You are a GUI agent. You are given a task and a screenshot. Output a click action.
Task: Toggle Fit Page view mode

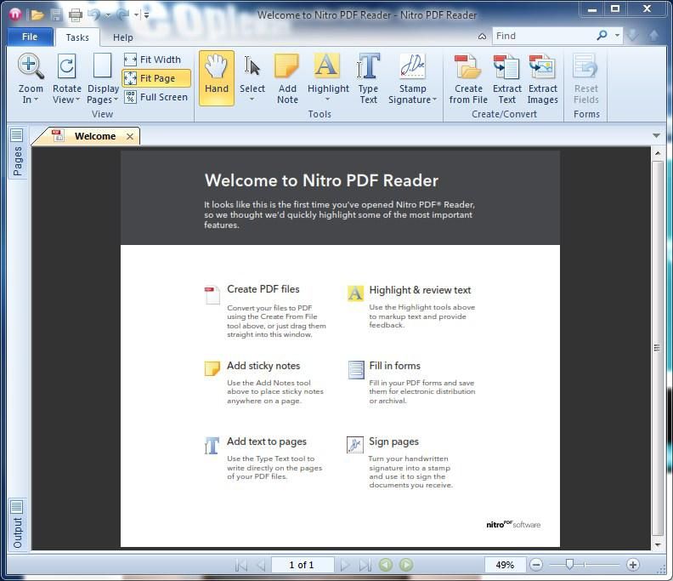pos(156,78)
